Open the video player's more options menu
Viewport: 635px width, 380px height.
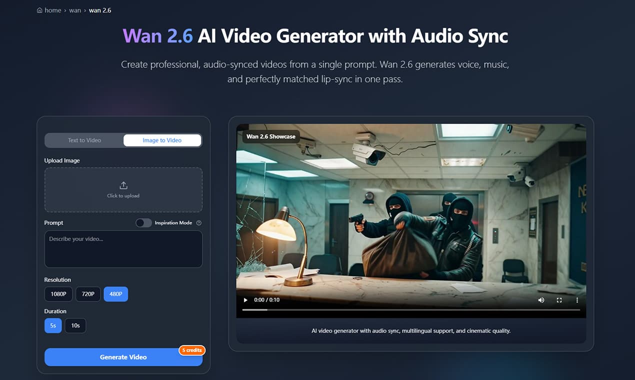(577, 299)
